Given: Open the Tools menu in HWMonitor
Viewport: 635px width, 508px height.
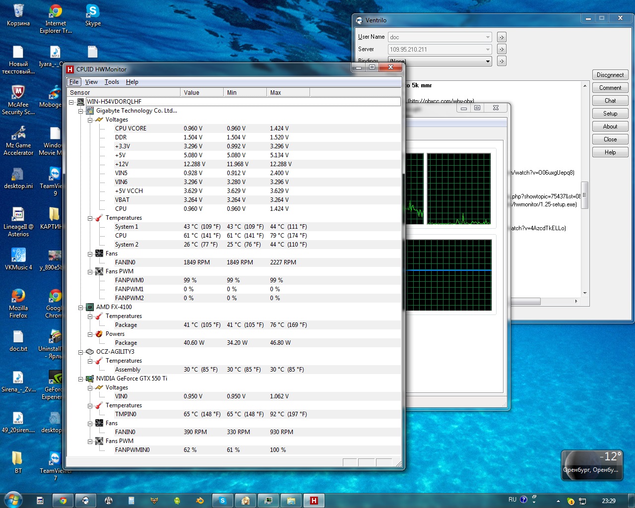Looking at the screenshot, I should [112, 82].
